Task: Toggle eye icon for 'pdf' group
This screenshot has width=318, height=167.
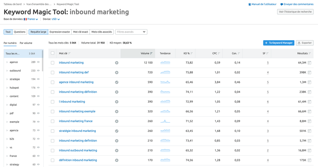Action: point(38,113)
